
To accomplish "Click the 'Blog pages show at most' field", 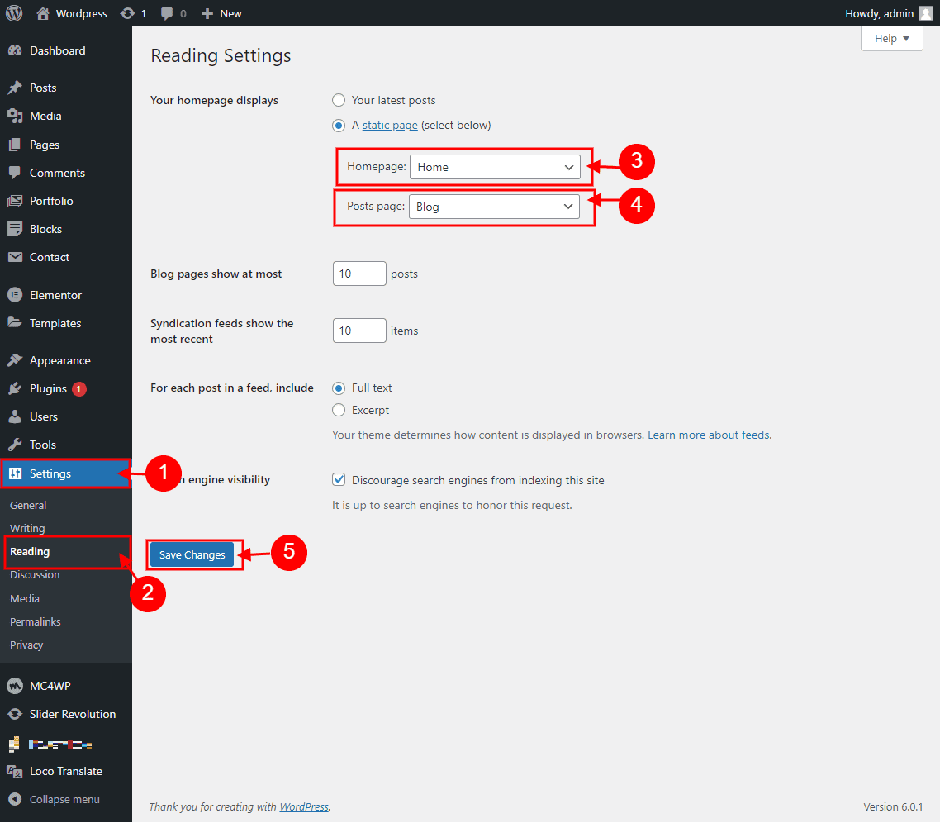I will pos(359,274).
